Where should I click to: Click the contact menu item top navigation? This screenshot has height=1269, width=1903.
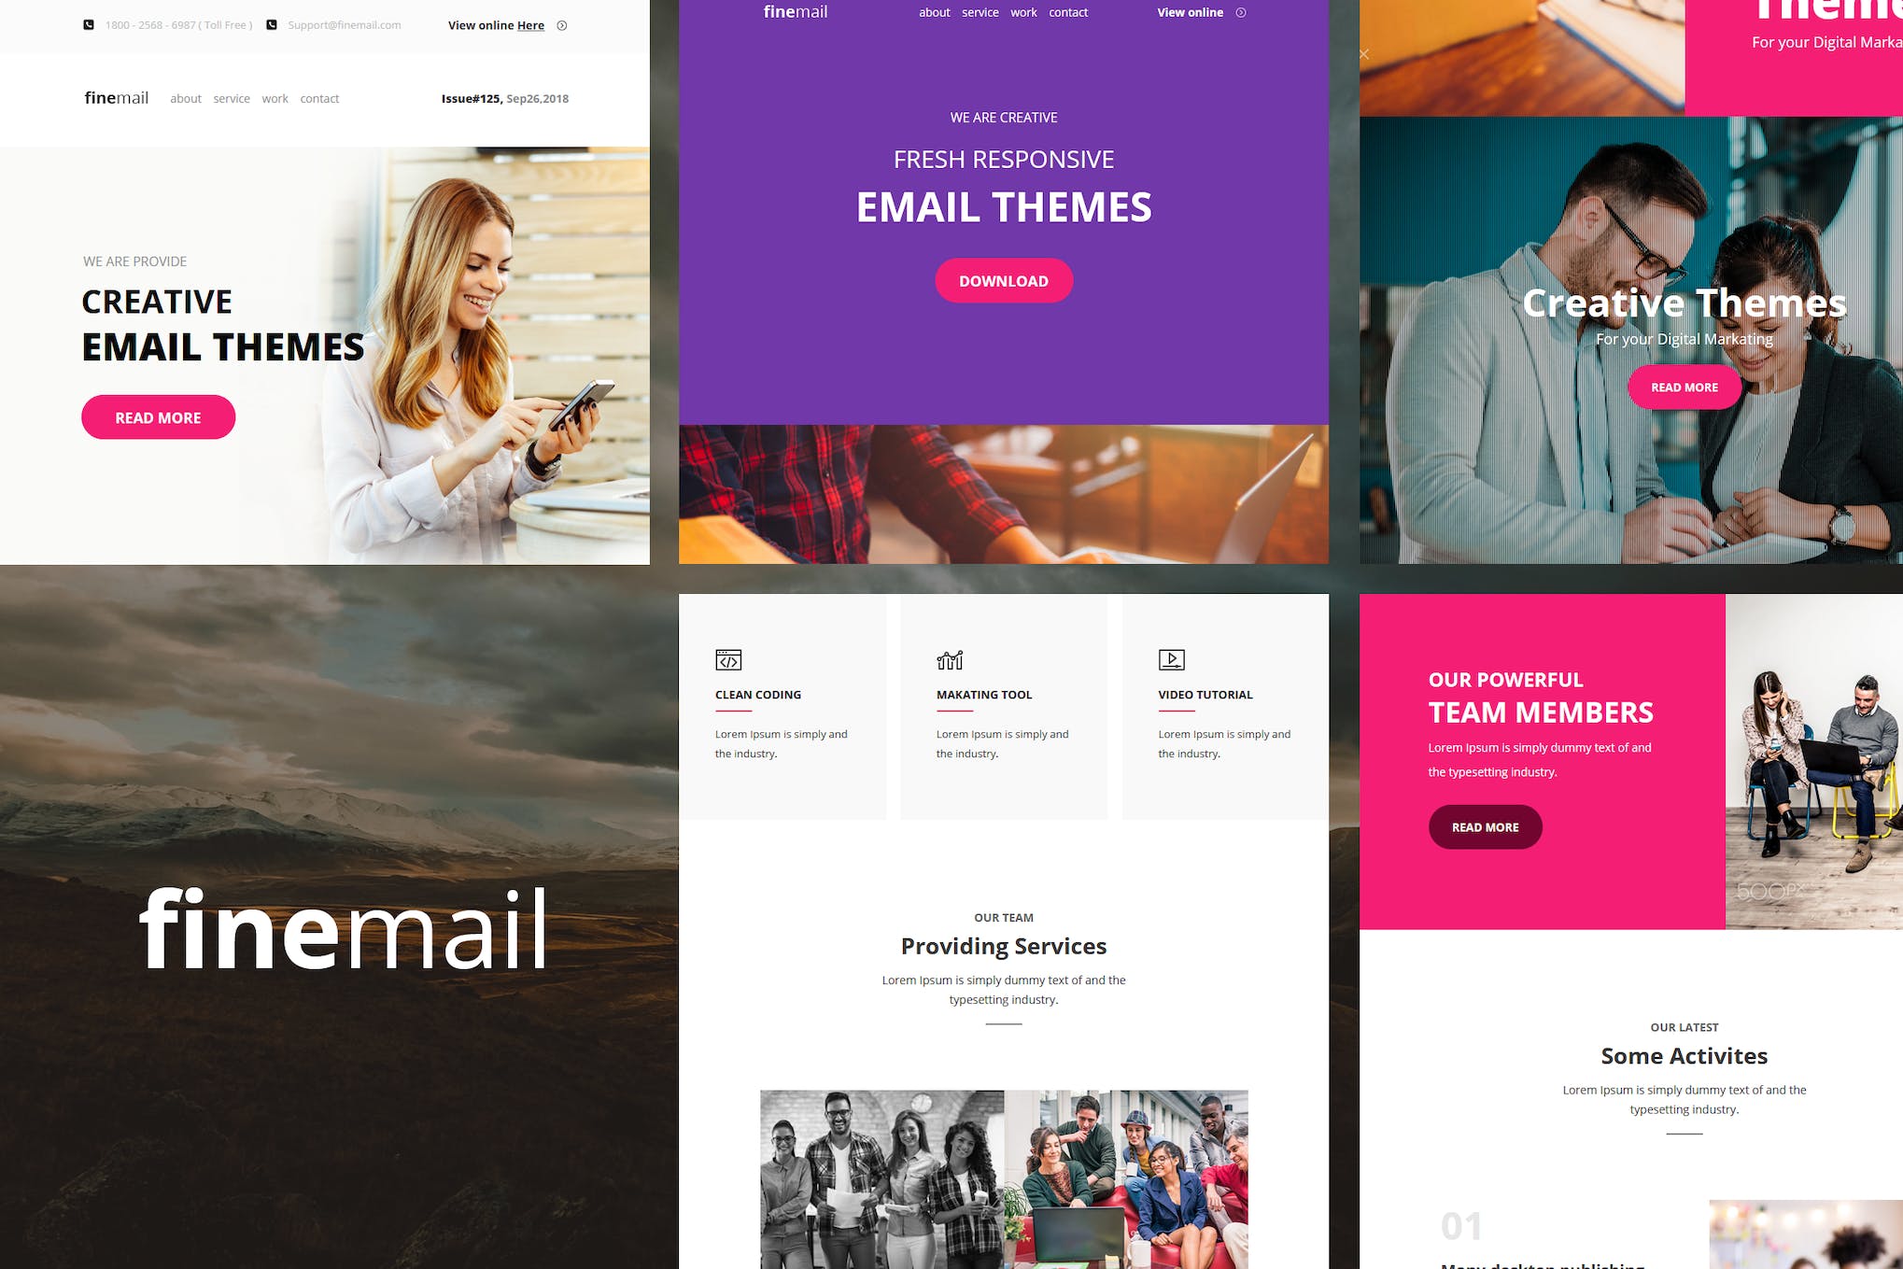click(x=318, y=98)
